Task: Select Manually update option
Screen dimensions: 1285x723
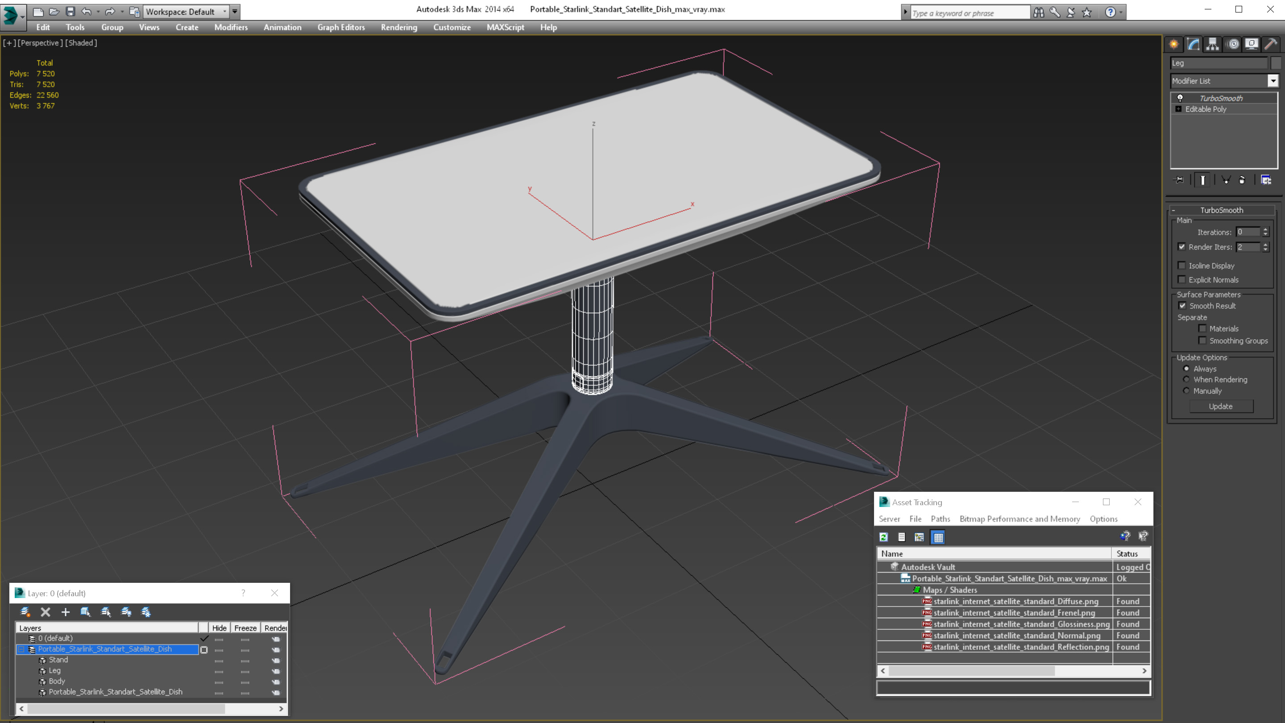Action: tap(1186, 391)
